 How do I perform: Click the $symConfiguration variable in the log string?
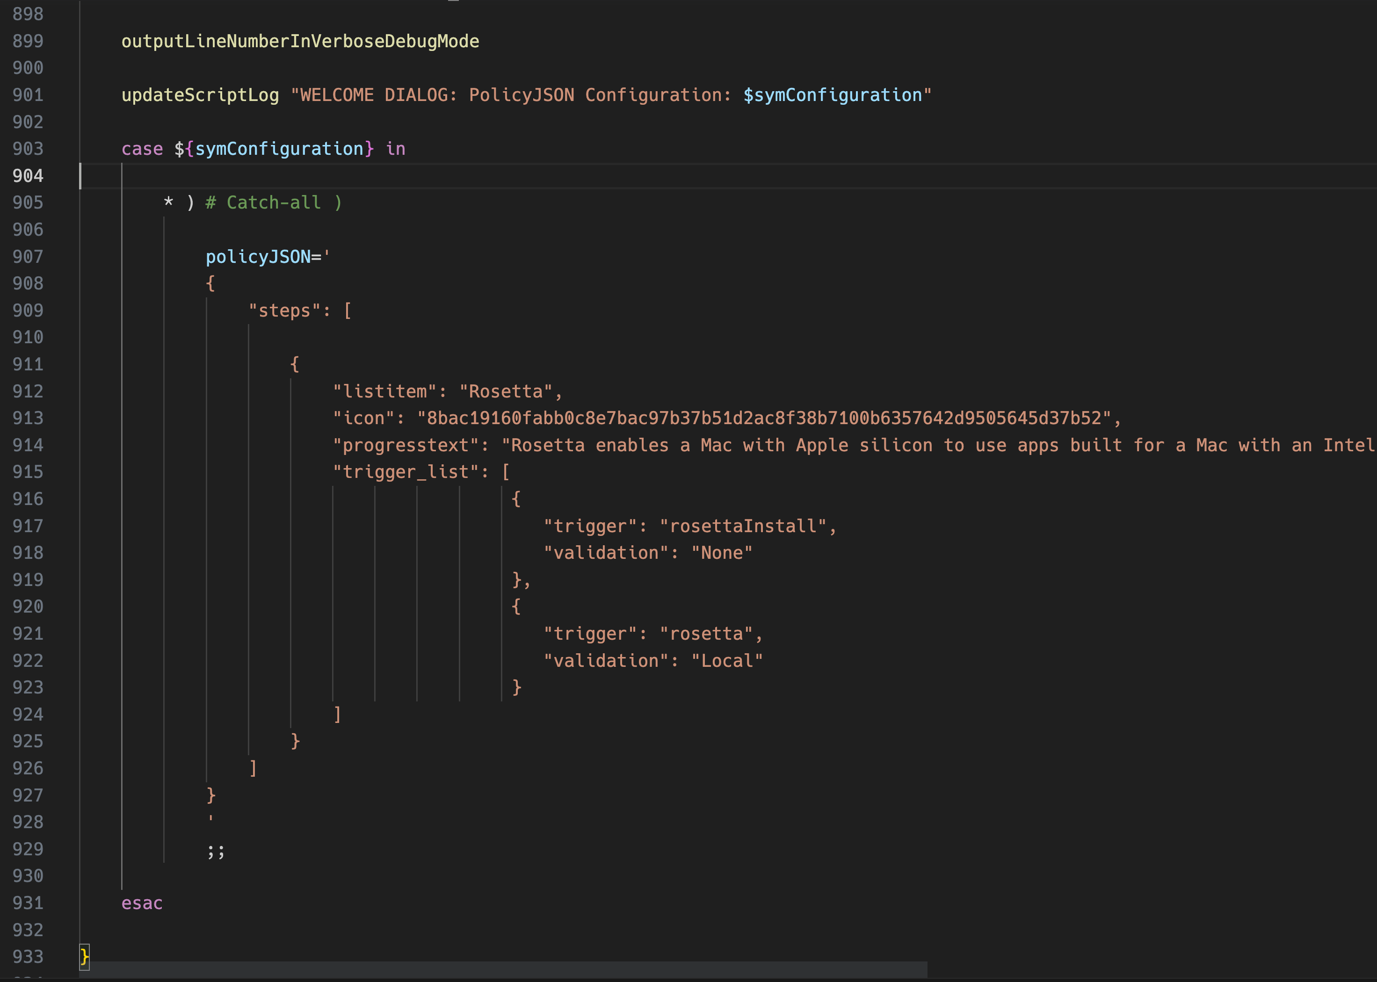coord(832,95)
